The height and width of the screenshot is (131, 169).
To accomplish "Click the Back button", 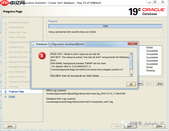I will pos(118,126).
